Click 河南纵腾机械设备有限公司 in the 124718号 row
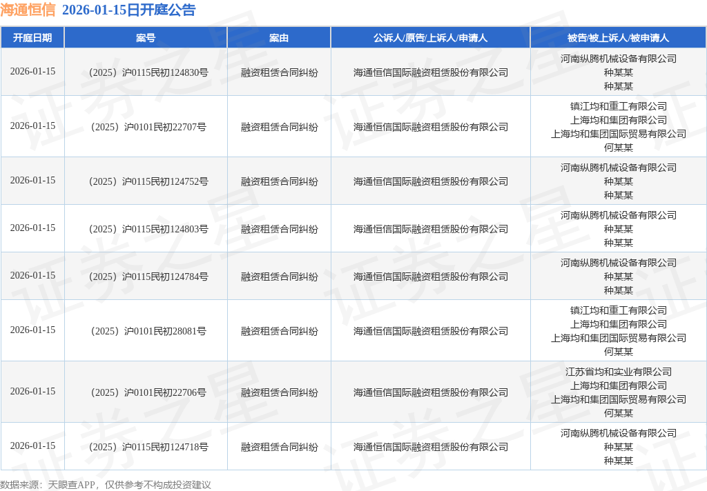707x491 pixels. [618, 433]
